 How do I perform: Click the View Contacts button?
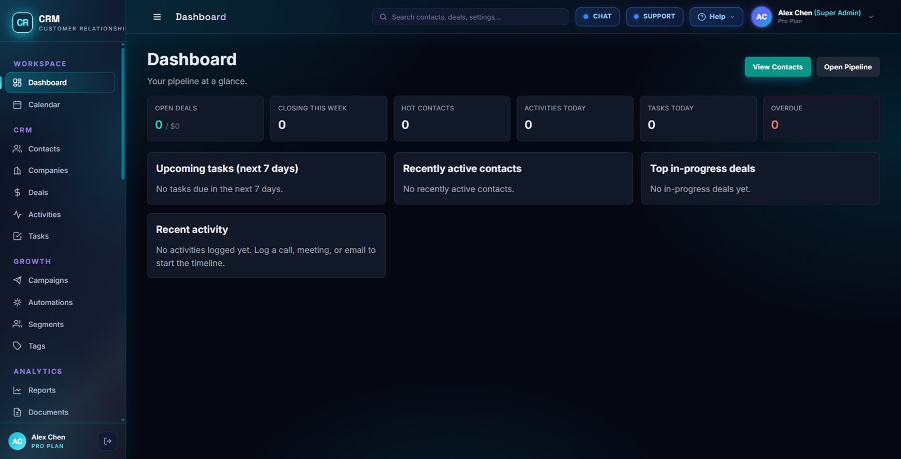tap(778, 67)
